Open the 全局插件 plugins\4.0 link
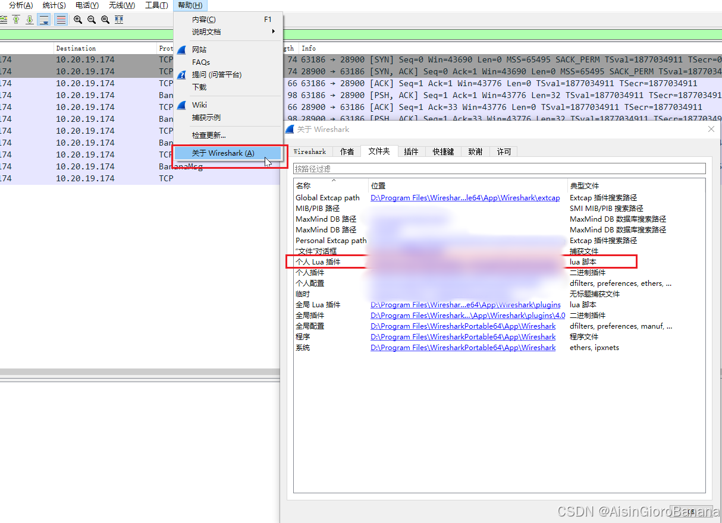Viewport: 722px width, 523px height. (x=467, y=316)
